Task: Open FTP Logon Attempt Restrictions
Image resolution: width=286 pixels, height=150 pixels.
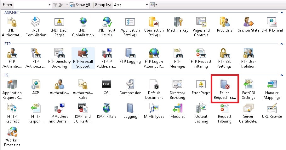Action: tap(154, 58)
